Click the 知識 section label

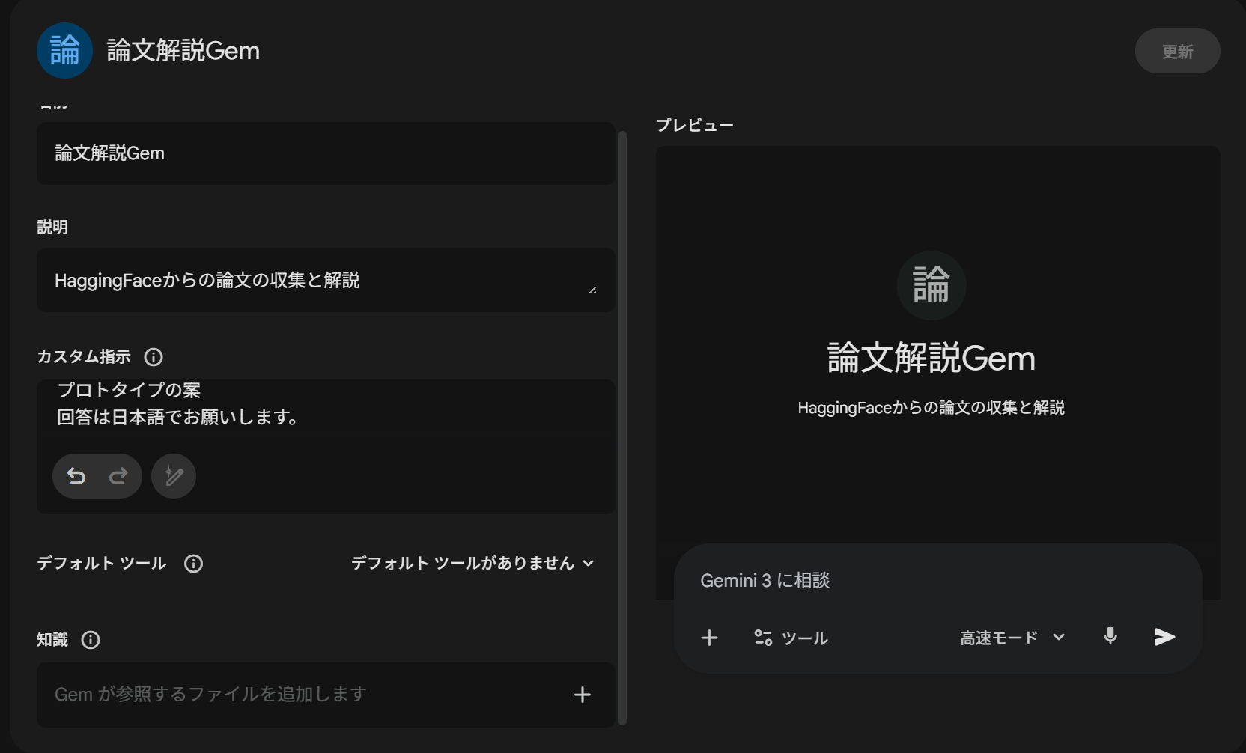pyautogui.click(x=52, y=640)
